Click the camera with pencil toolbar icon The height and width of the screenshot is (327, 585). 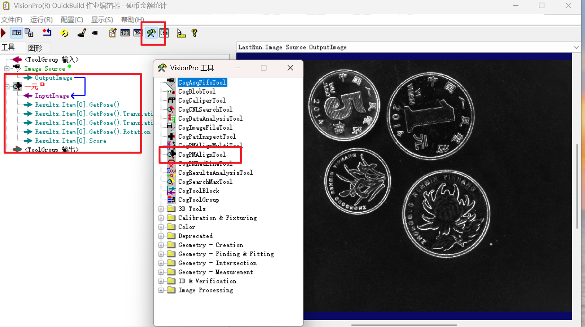[x=82, y=33]
